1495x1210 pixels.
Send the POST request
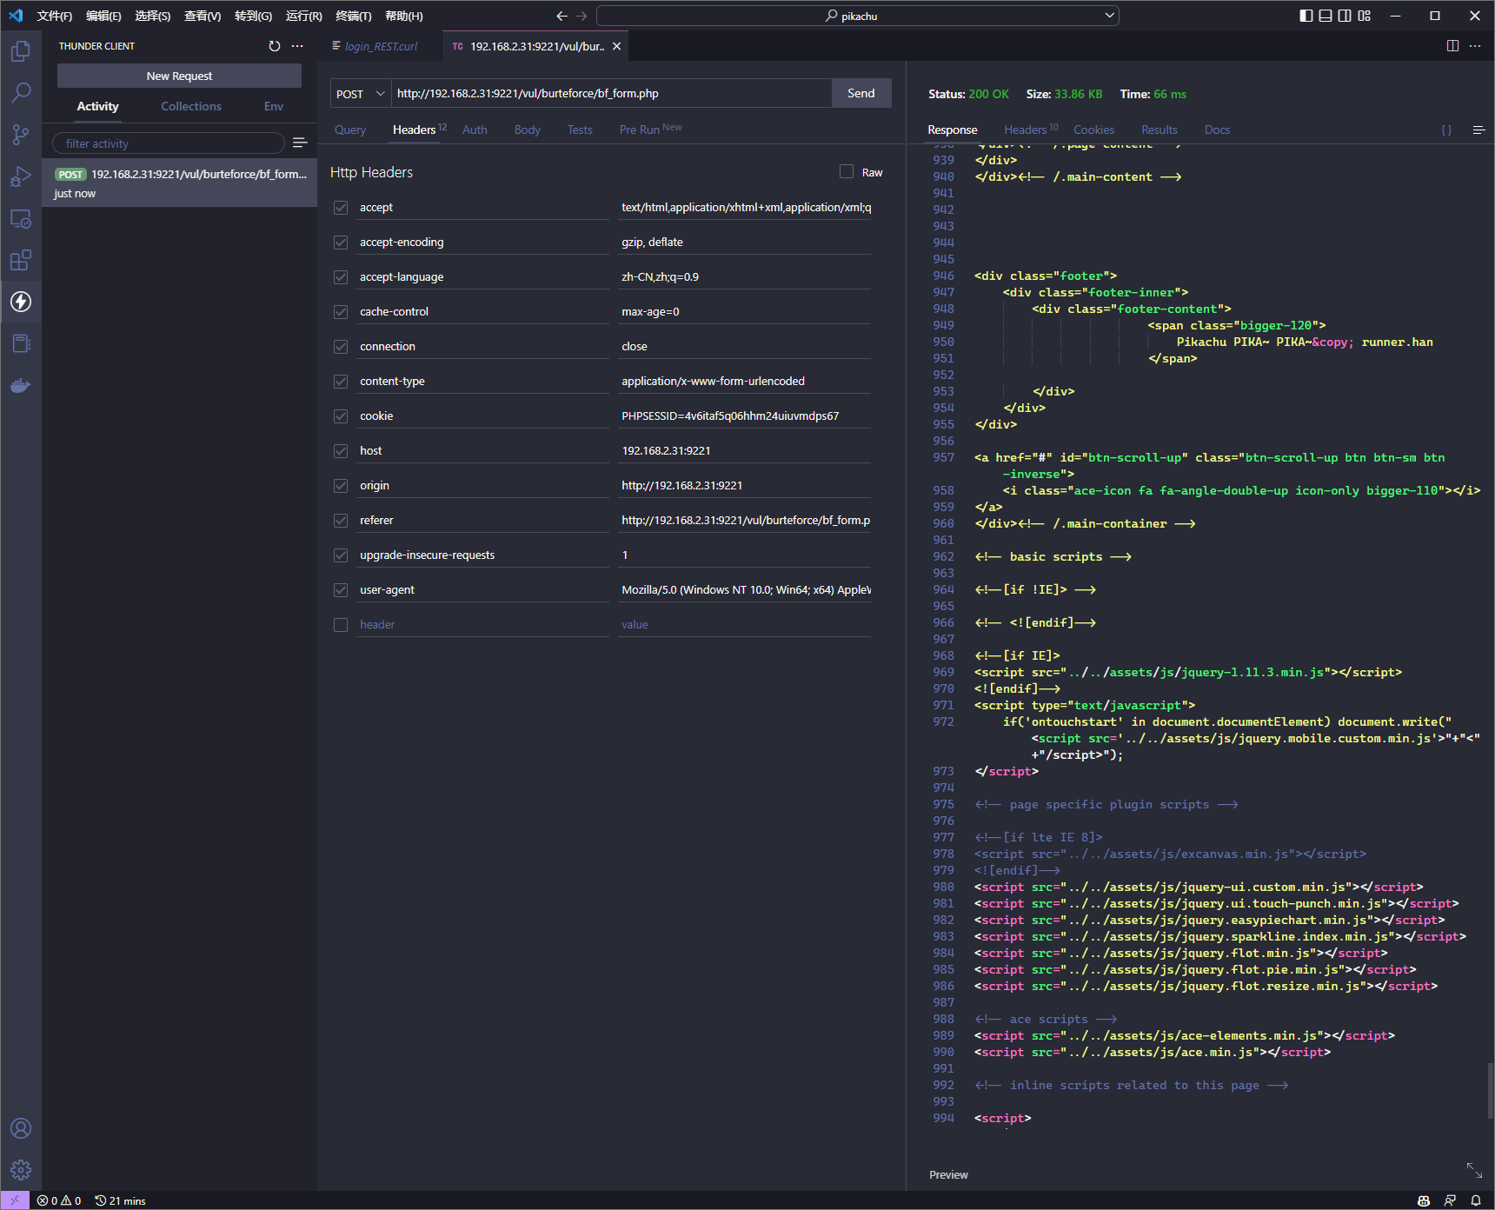click(861, 93)
